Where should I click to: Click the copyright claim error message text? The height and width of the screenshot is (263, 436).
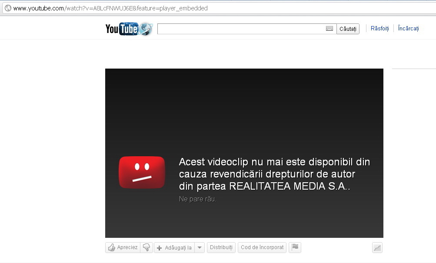tap(274, 174)
